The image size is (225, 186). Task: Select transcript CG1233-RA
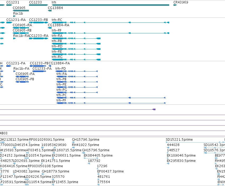(39, 36)
